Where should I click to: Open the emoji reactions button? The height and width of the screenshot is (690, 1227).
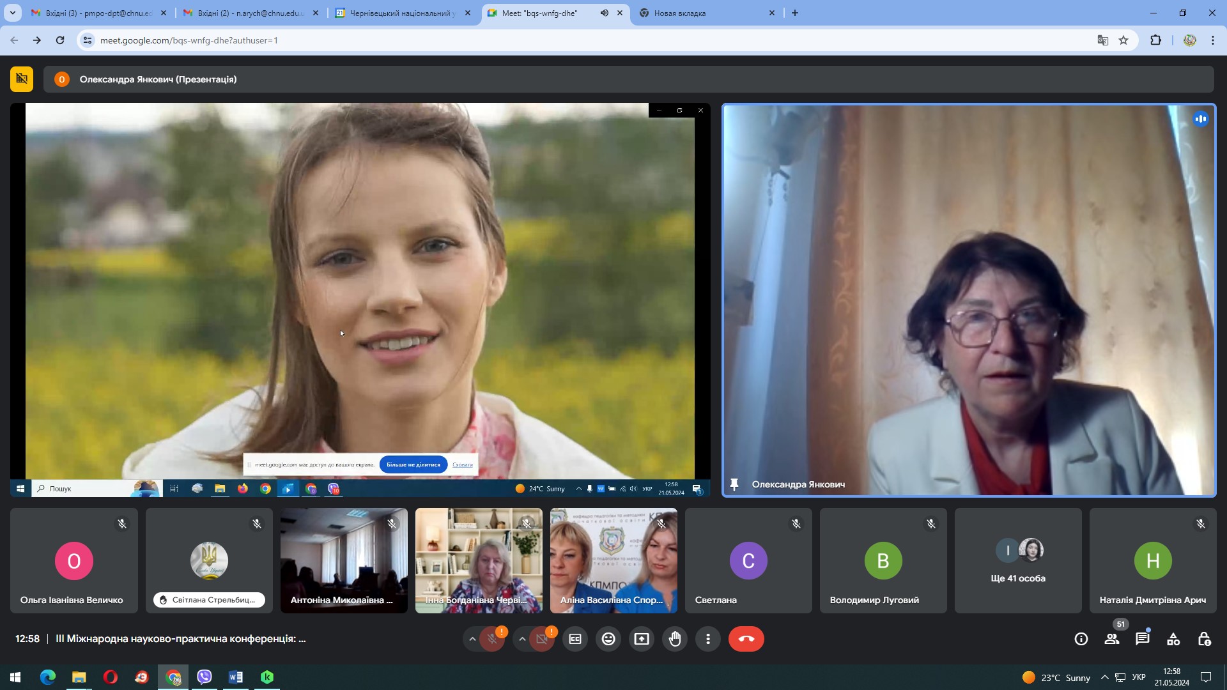pos(608,639)
